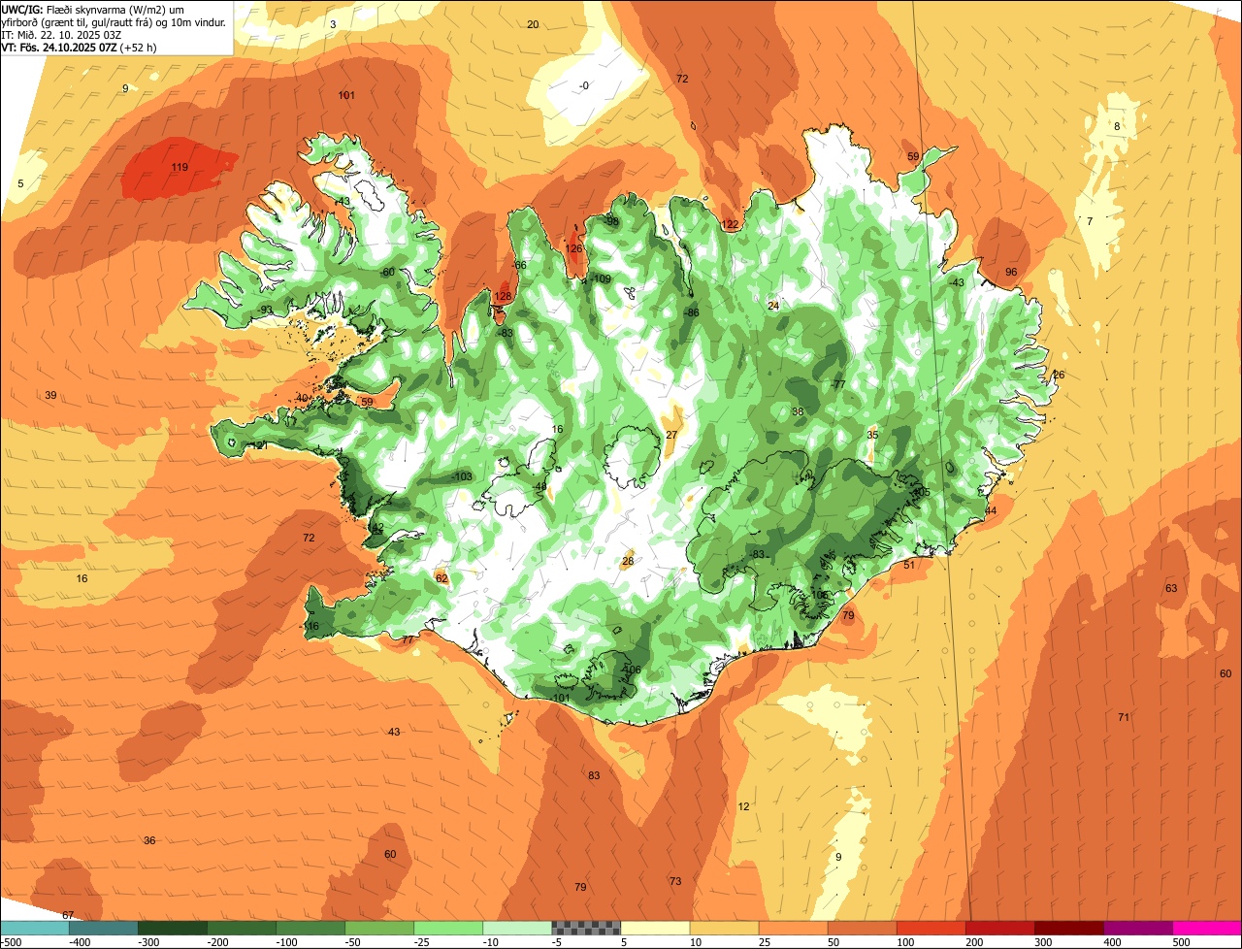Click the legend swatch between 50 and 100
The image size is (1242, 949).
(x=862, y=928)
